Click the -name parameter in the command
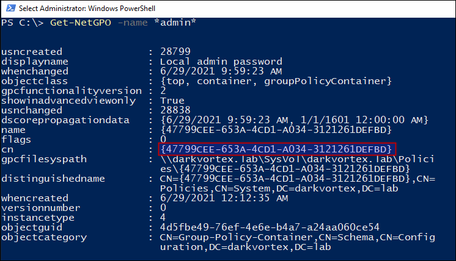The width and height of the screenshot is (456, 261). [133, 23]
